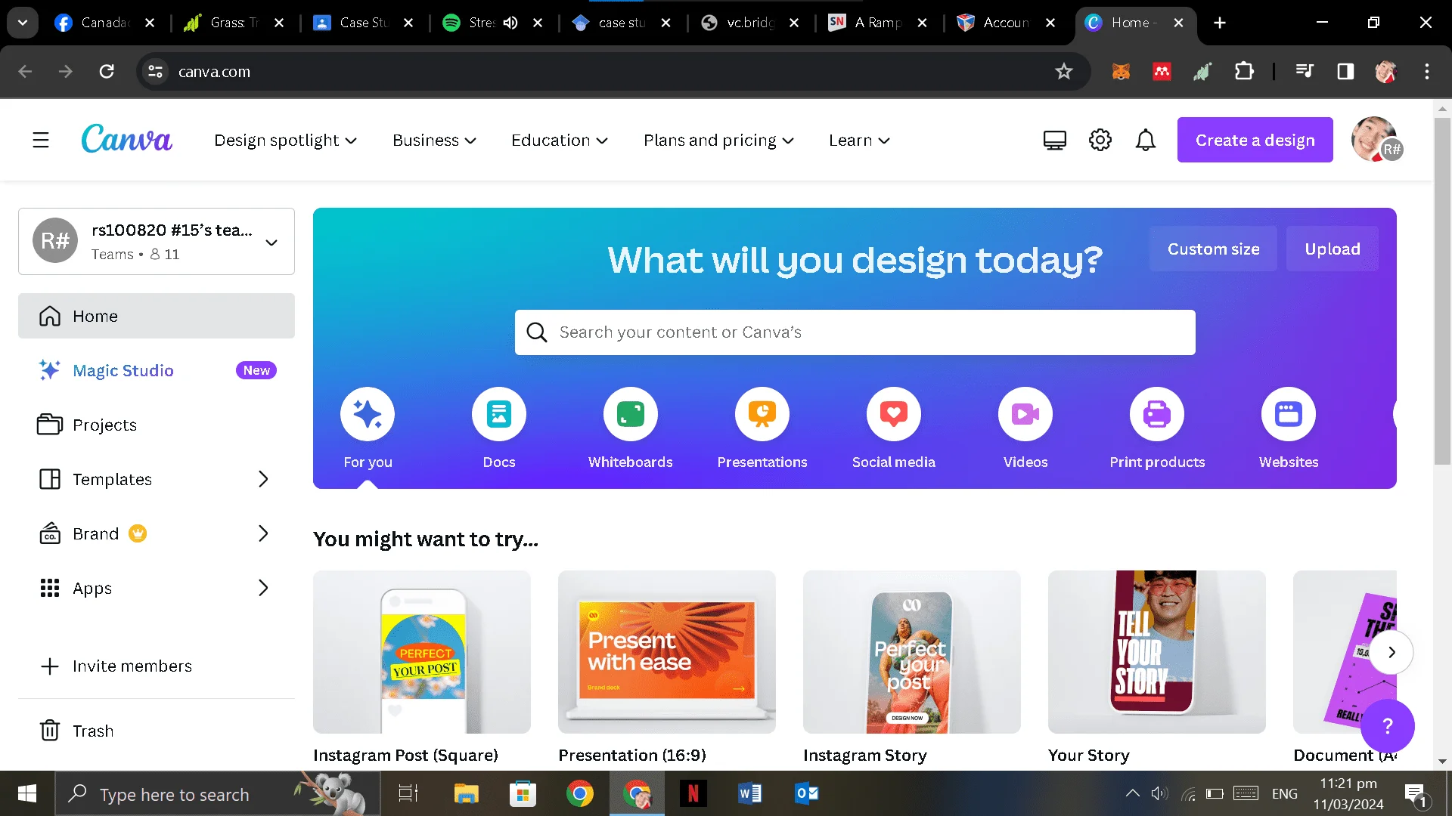Screen dimensions: 1452x816
Task: Open the Chrome three-dot menu
Action: (x=1427, y=72)
